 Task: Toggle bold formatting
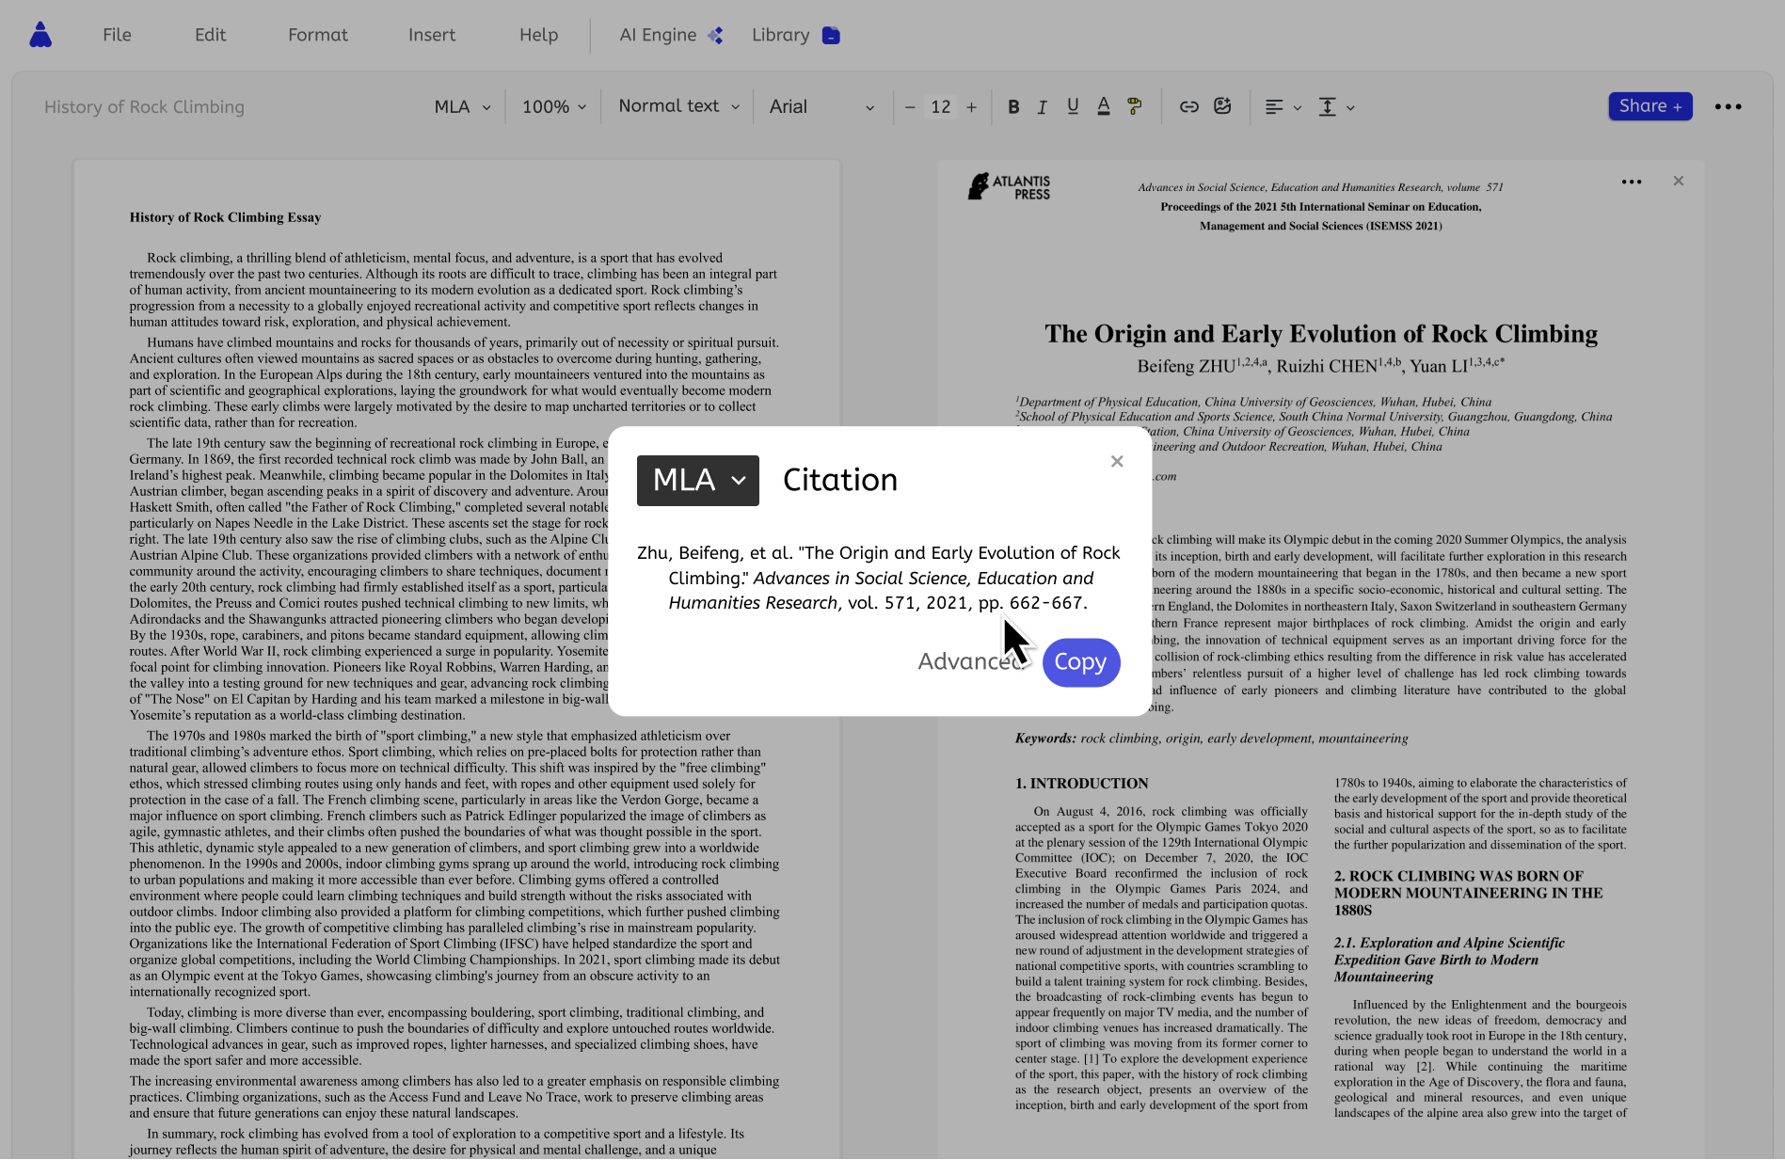point(1013,107)
